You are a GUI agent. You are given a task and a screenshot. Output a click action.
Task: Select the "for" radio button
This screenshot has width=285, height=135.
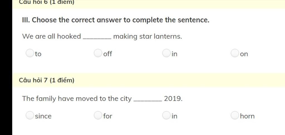click(x=98, y=115)
